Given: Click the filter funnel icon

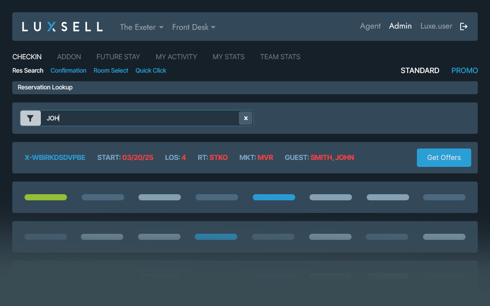Looking at the screenshot, I should 31,118.
